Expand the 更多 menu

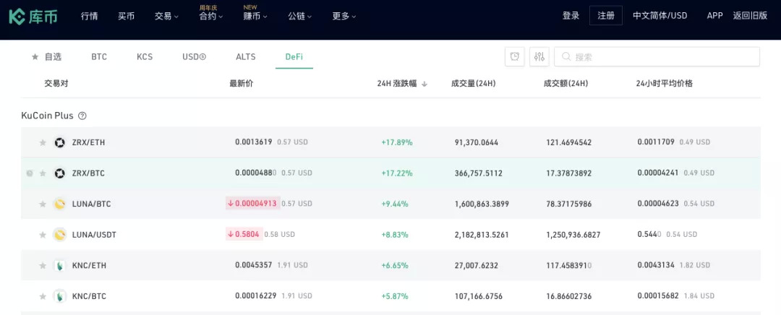[344, 16]
